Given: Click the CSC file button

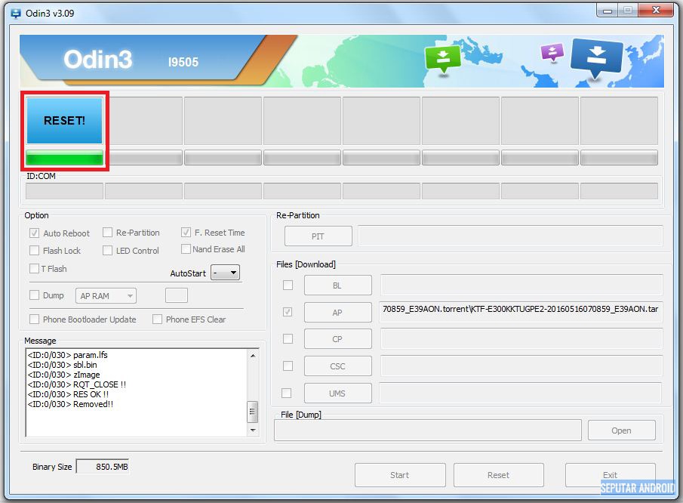Looking at the screenshot, I should [x=337, y=366].
